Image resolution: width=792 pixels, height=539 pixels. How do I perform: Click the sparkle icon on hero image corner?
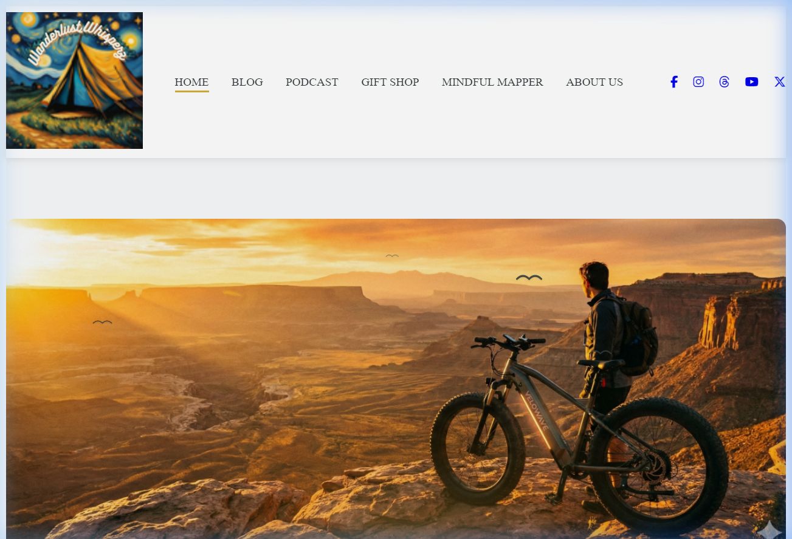click(769, 529)
